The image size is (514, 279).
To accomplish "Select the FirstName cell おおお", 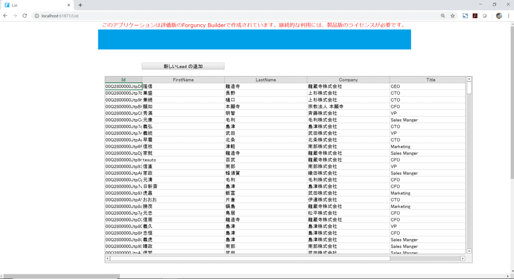I will click(x=183, y=200).
